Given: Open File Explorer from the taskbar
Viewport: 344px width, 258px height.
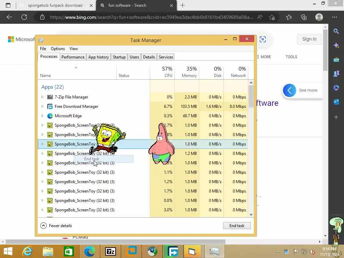Looking at the screenshot, I should click(x=48, y=251).
